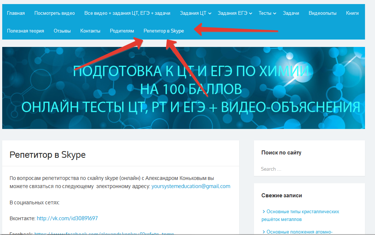Click the Вконтакте label text
The image size is (375, 235).
(x=23, y=218)
